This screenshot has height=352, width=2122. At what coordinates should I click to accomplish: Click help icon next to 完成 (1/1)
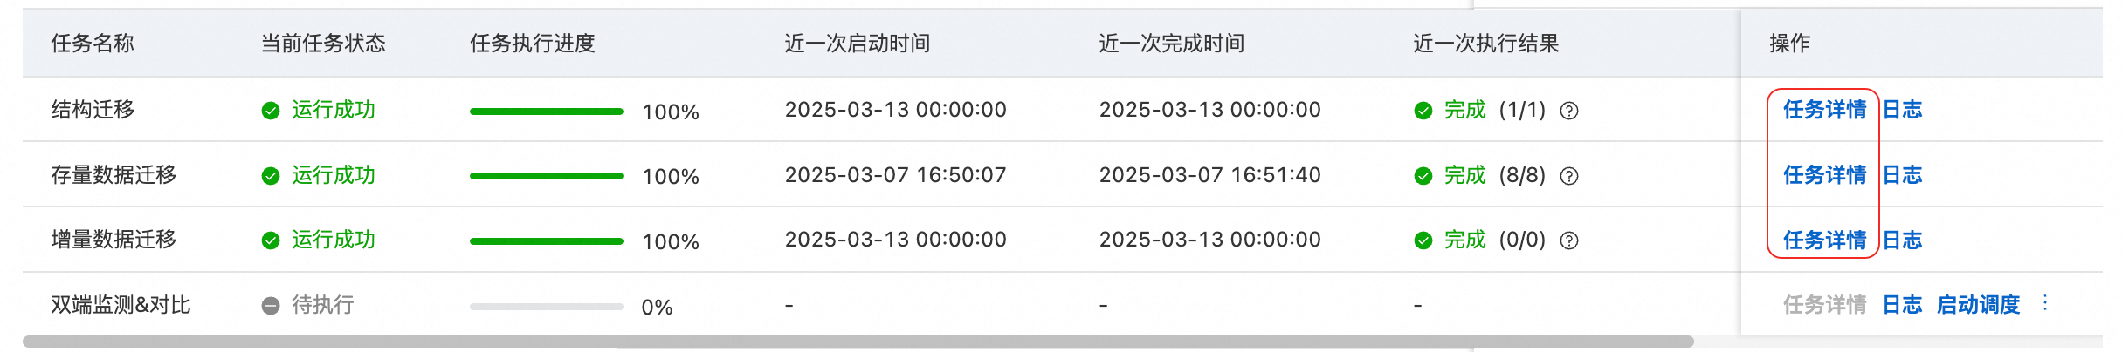click(1569, 111)
